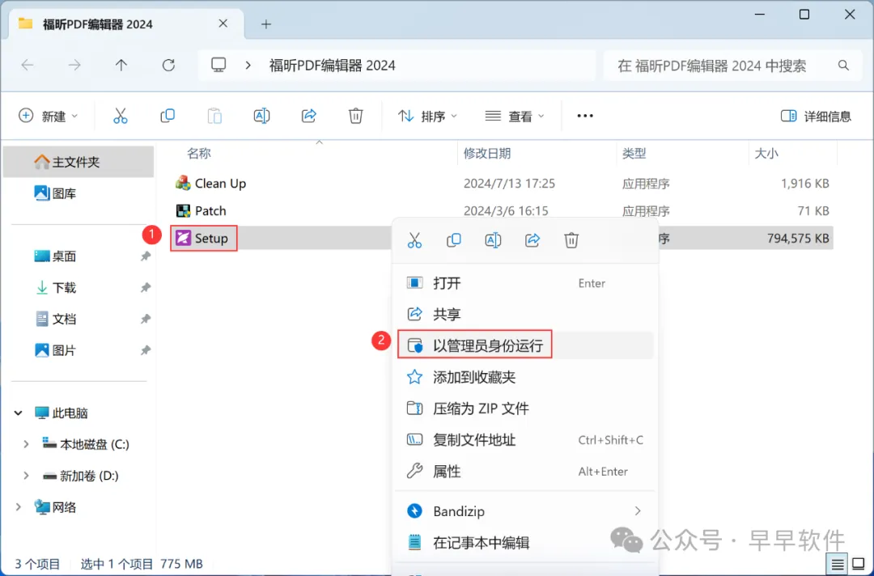
Task: Choose 复制文件地址 from the context menu
Action: click(x=525, y=440)
